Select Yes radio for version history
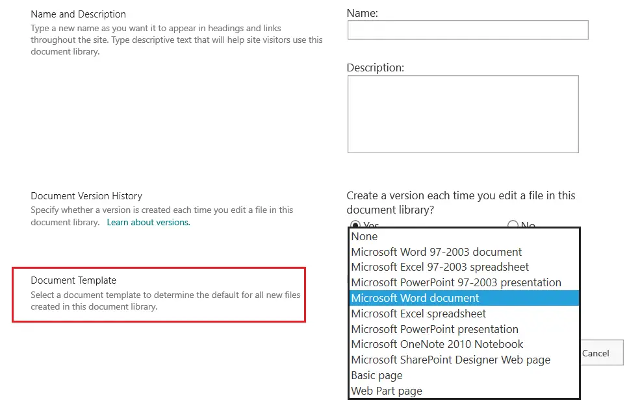This screenshot has width=627, height=407. [x=355, y=225]
